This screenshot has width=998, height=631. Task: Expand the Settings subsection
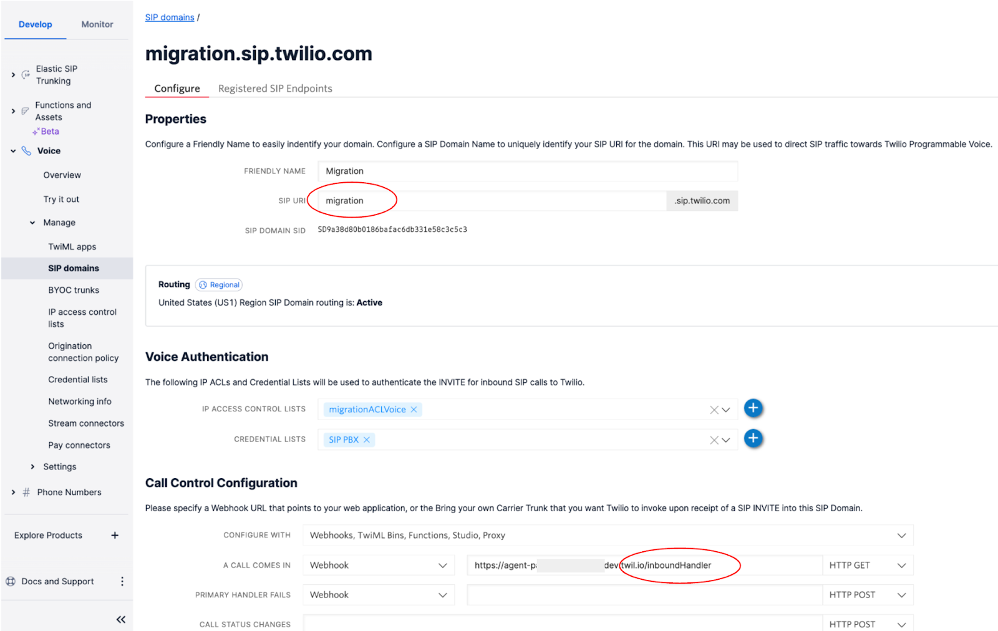(x=32, y=466)
